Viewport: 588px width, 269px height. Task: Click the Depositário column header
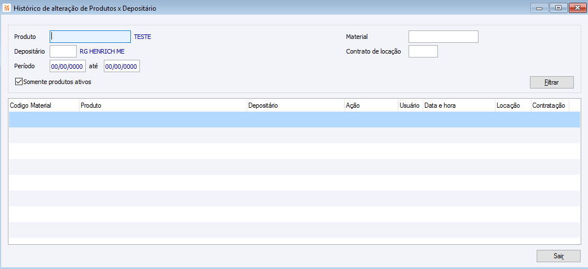click(x=296, y=105)
